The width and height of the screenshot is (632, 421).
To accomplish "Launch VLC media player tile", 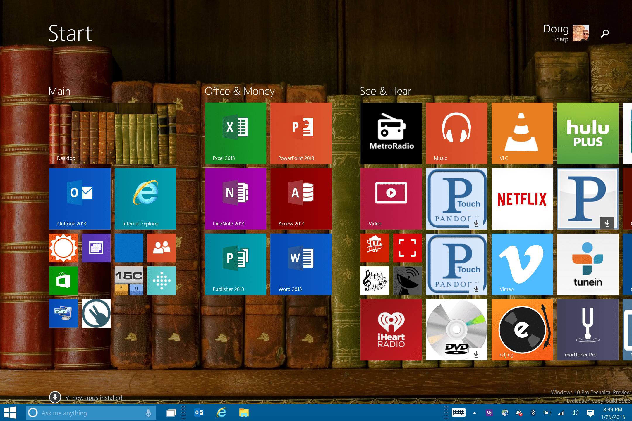I will point(522,133).
